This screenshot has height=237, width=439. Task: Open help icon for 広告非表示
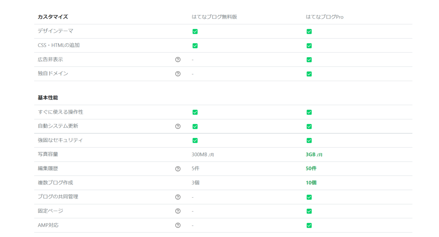pyautogui.click(x=178, y=60)
